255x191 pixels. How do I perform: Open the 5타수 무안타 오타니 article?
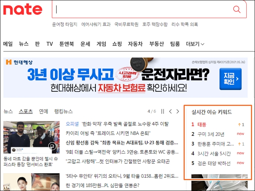[122, 176]
